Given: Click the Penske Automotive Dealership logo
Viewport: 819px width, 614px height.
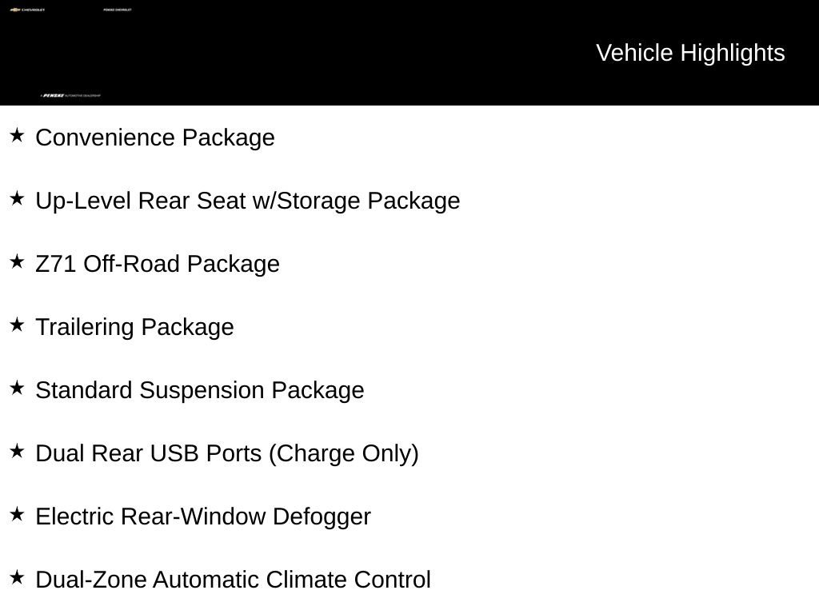Looking at the screenshot, I should [x=70, y=96].
